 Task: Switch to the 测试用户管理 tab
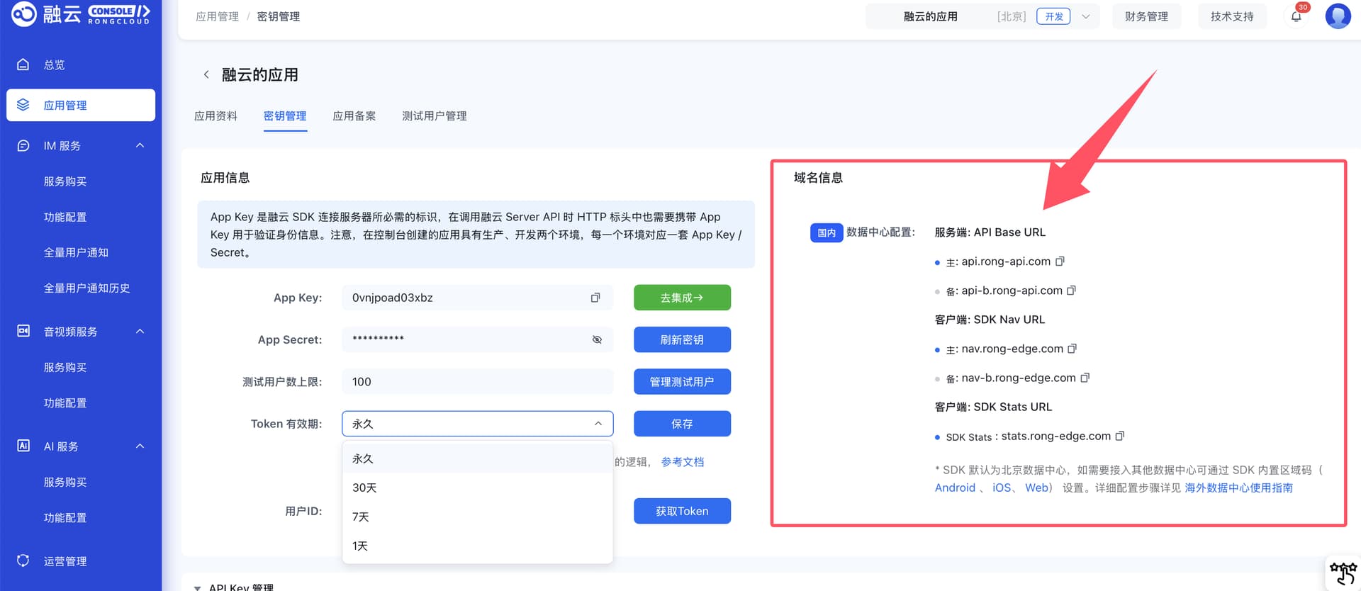[x=434, y=116]
